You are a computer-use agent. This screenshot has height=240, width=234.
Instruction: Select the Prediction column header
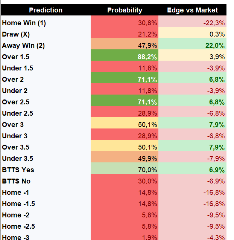coord(46,10)
